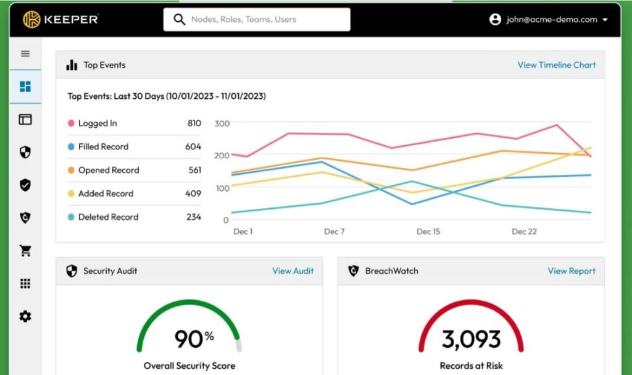
Task: Expand the john@acme-demo.com account dropdown arrow
Action: 605,19
